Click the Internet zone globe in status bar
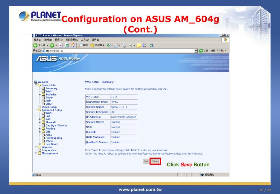The width and height of the screenshot is (280, 194). [202, 175]
